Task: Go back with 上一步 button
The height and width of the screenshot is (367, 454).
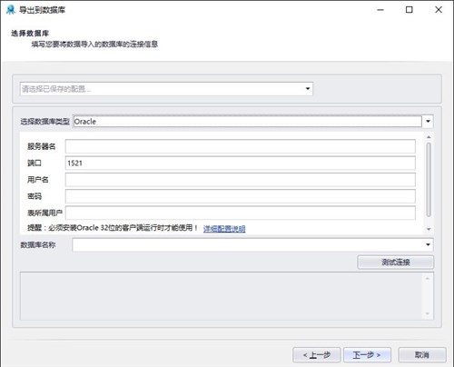Action: (317, 355)
